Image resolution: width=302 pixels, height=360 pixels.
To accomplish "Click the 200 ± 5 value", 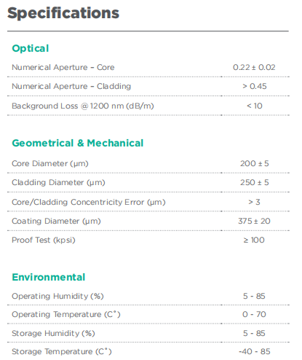I will [255, 163].
